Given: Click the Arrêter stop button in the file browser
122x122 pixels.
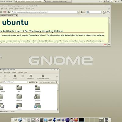Looking at the screenshot, I should tap(23, 77).
